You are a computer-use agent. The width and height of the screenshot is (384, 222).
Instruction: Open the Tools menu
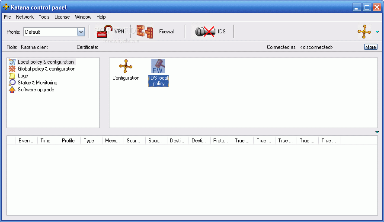tap(44, 17)
